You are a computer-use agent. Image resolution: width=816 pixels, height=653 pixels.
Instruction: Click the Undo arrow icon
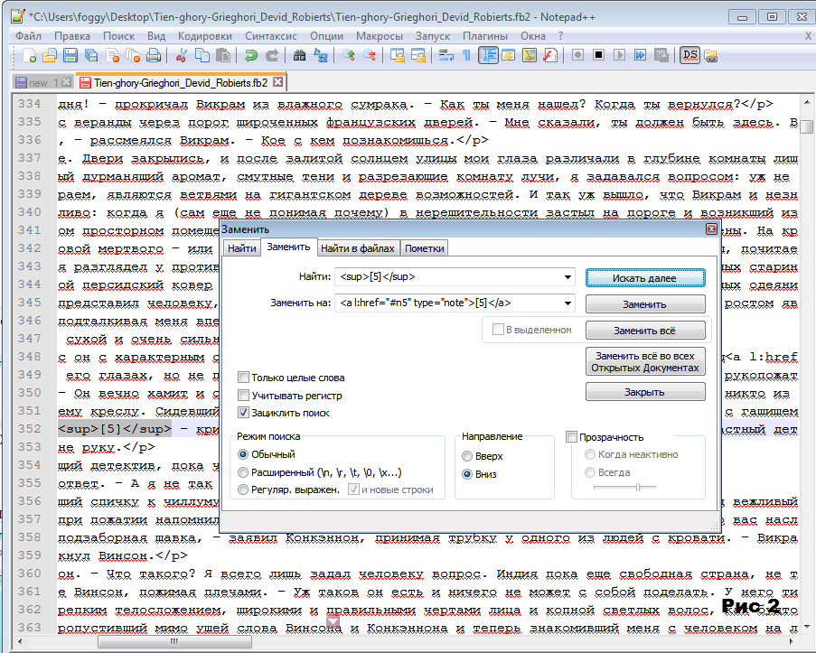pyautogui.click(x=250, y=56)
